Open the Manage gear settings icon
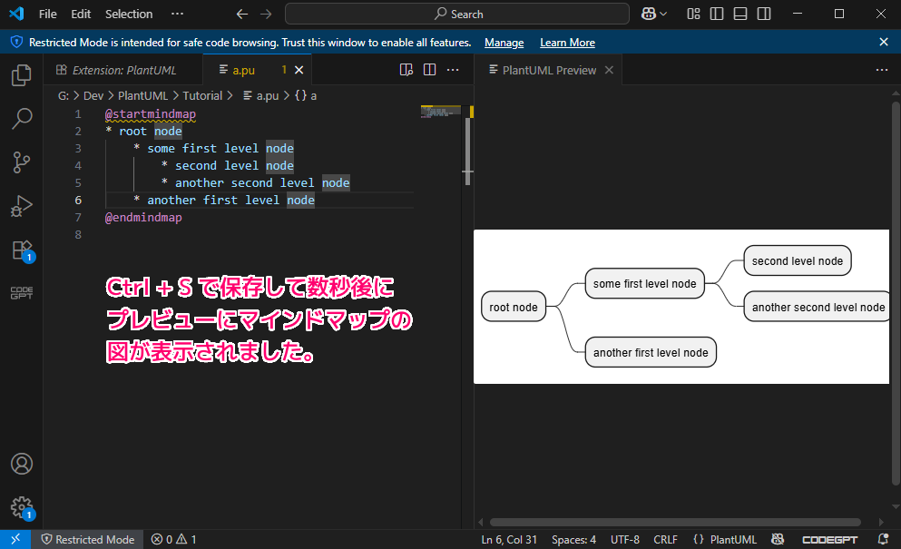Screen dimensions: 901x549 (x=22, y=506)
